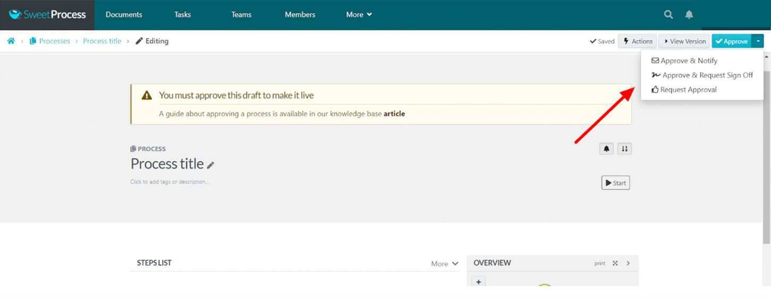Viewport: 771px width, 300px height.
Task: Click the process bell subscription icon
Action: click(606, 149)
